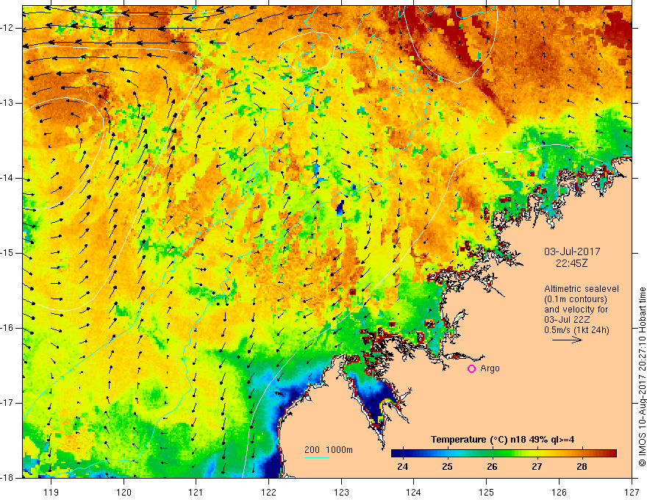Click longitude axis label '126'
Viewport: 647px width, 500px height.
pyautogui.click(x=559, y=492)
